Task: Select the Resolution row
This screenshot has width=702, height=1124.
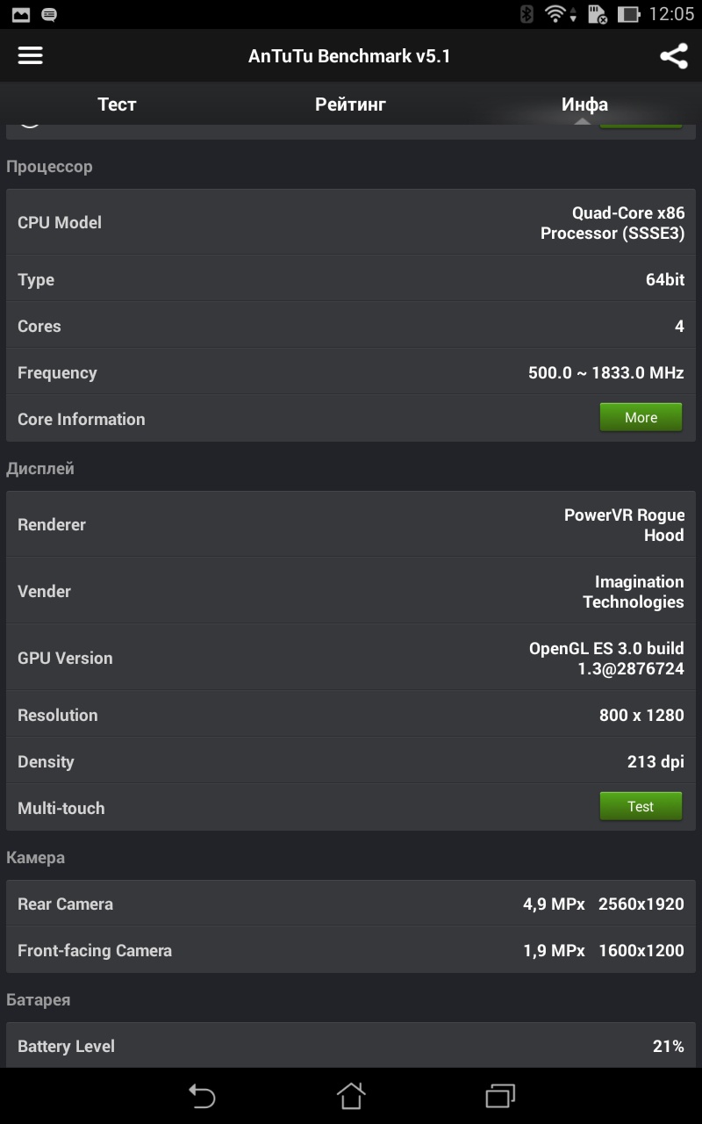Action: (x=351, y=715)
